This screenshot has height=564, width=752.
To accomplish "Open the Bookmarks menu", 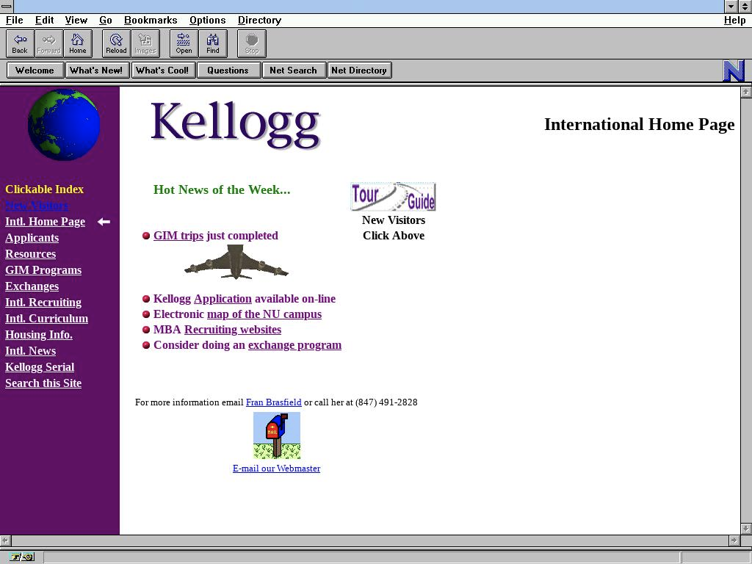I will click(151, 20).
